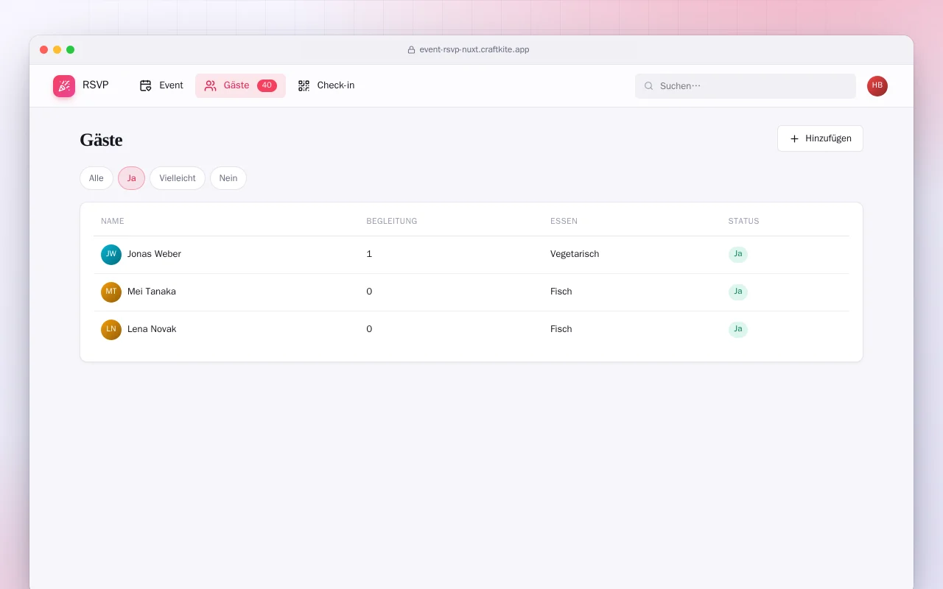
Task: Click the RSVP party popper logo
Action: click(x=64, y=86)
